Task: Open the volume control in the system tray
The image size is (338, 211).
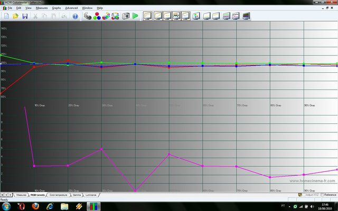Action: [312, 206]
